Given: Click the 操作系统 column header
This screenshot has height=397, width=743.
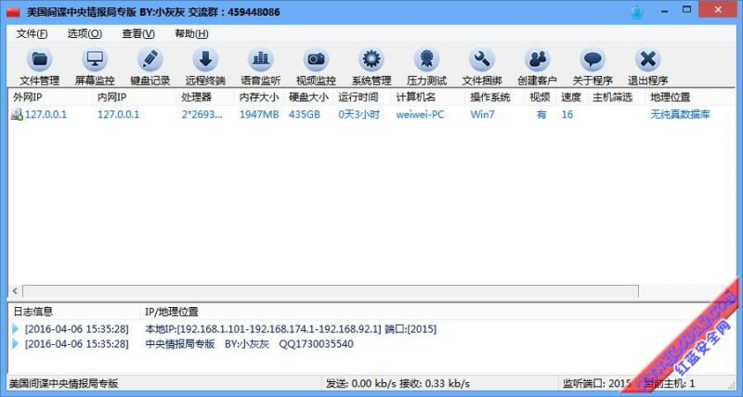Looking at the screenshot, I should [495, 97].
